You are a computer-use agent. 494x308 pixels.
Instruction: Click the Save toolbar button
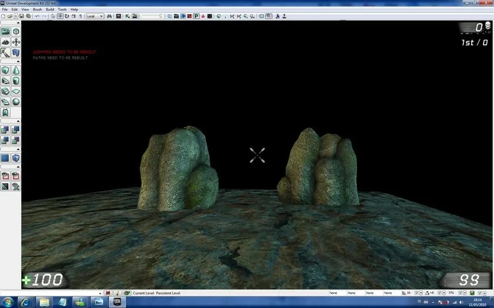point(21,16)
